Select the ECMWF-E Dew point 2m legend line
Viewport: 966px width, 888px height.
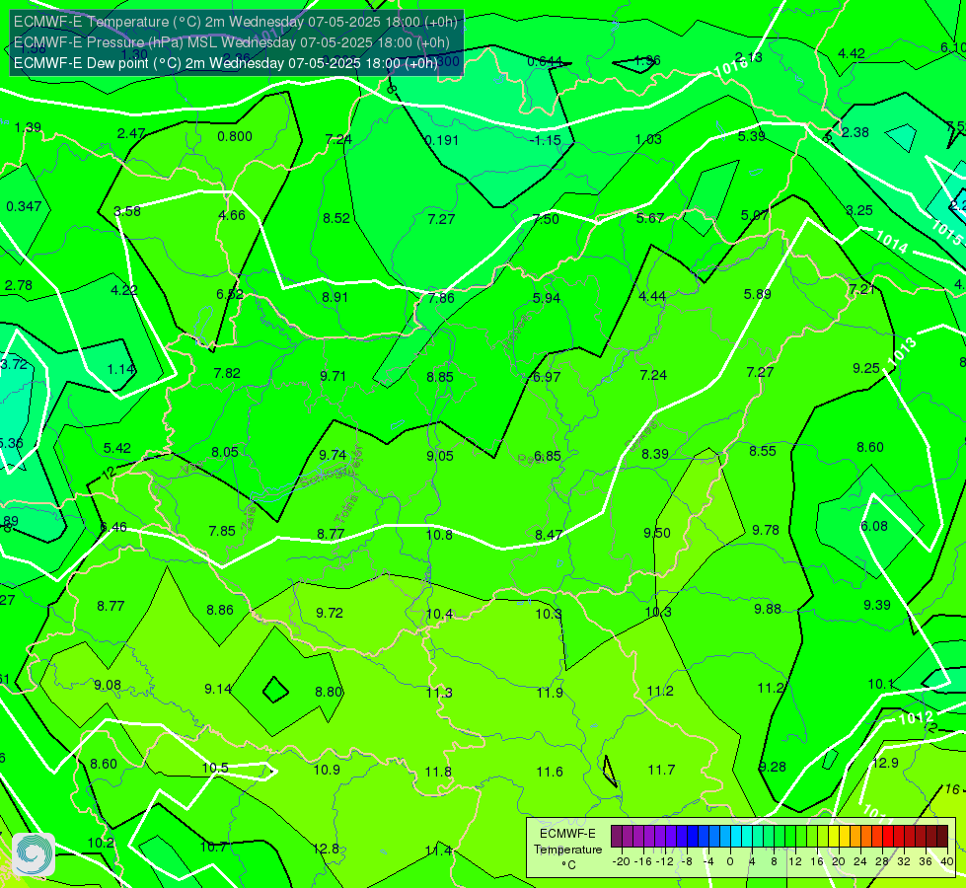[x=226, y=63]
